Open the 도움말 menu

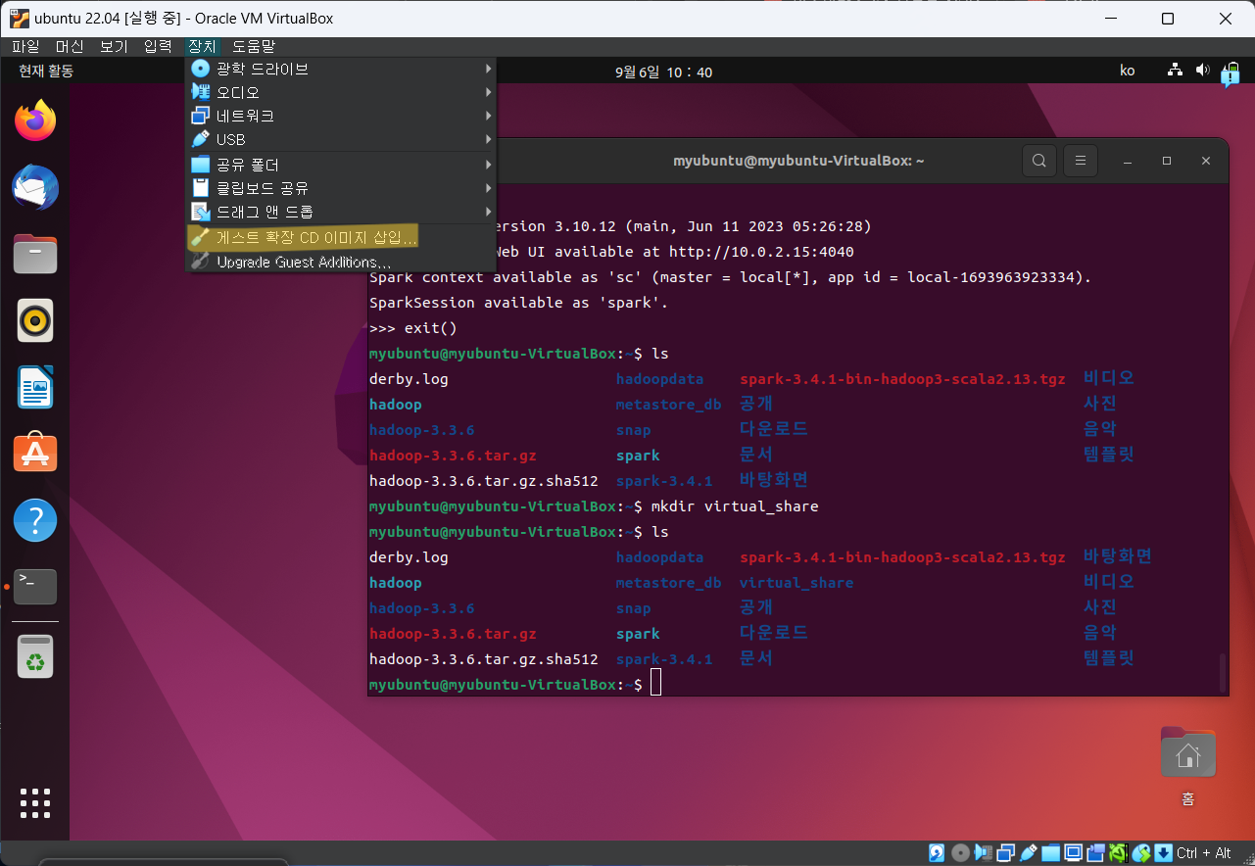[x=254, y=46]
